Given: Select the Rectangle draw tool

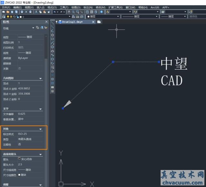Looking at the screenshot, I should pyautogui.click(x=52, y=39).
